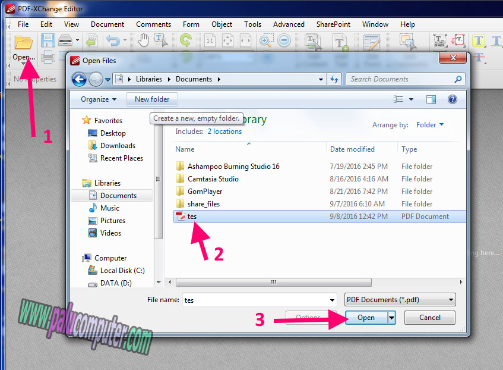Click the 2 locations link
The image size is (503, 370).
[224, 131]
